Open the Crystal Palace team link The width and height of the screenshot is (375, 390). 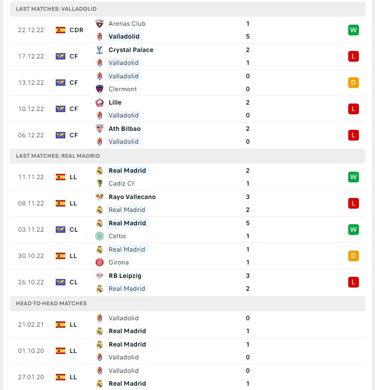pos(131,50)
